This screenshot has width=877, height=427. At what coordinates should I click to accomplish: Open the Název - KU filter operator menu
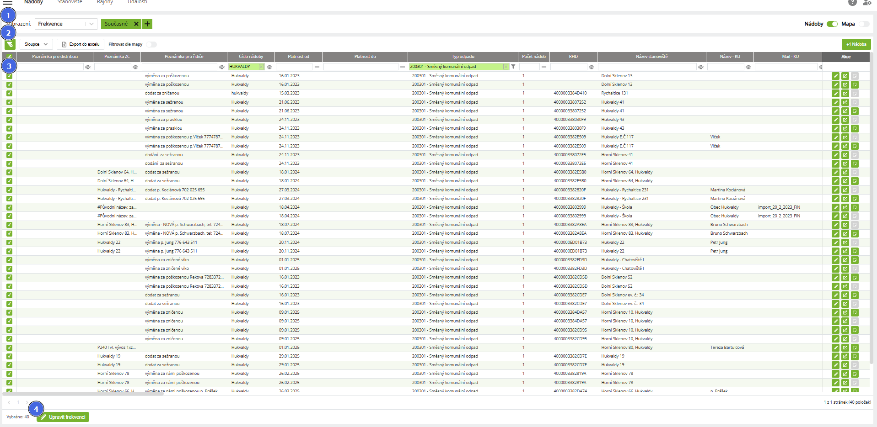coord(748,67)
